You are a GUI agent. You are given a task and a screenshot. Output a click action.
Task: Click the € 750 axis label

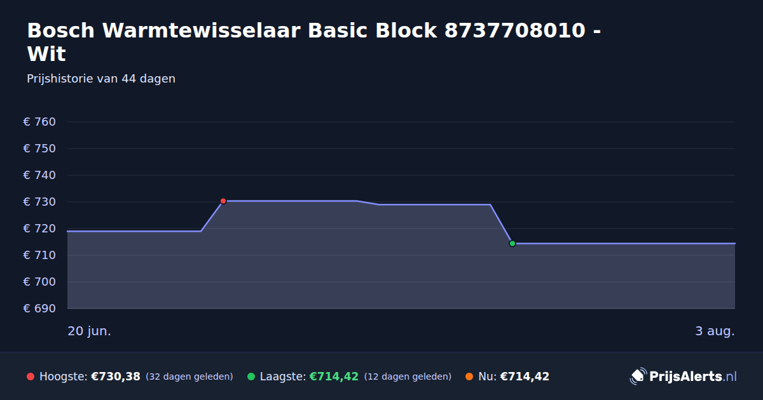coord(39,149)
